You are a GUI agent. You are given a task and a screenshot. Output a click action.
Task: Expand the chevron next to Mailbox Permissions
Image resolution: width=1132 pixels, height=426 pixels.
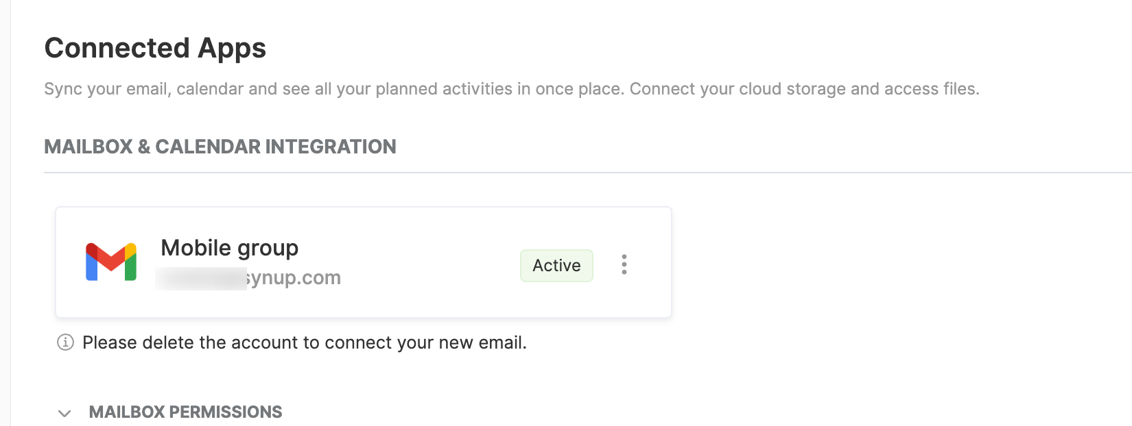(64, 413)
